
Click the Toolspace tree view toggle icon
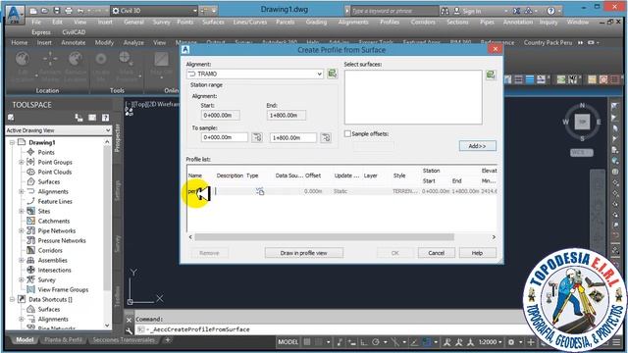click(78, 118)
